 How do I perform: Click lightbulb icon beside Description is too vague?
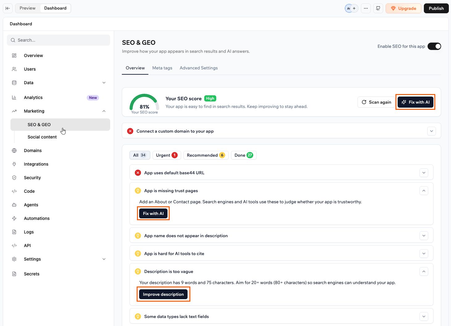[x=138, y=271]
